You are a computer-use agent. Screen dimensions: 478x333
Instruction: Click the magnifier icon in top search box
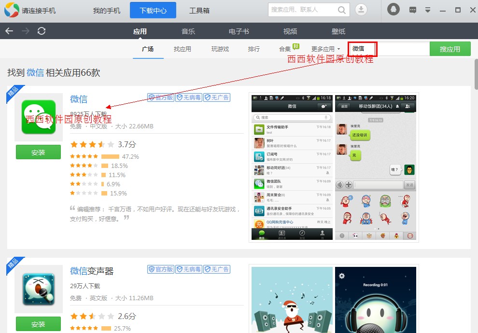point(342,10)
